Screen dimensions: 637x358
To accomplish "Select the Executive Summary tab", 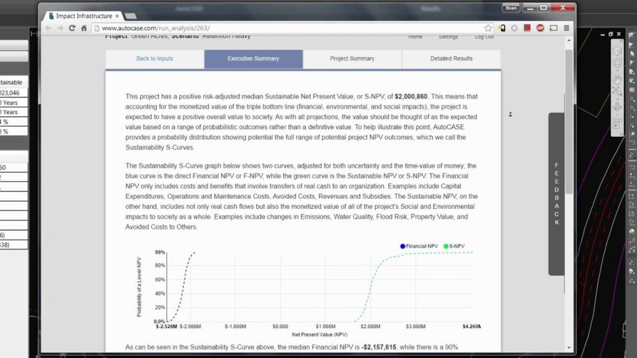I will [x=254, y=59].
